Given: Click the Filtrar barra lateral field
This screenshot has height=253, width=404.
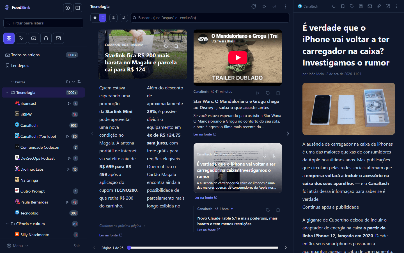Looking at the screenshot, I should 43,23.
